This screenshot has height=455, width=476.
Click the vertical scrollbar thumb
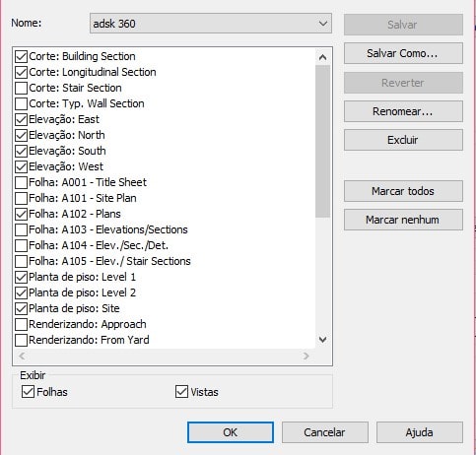pos(322,141)
